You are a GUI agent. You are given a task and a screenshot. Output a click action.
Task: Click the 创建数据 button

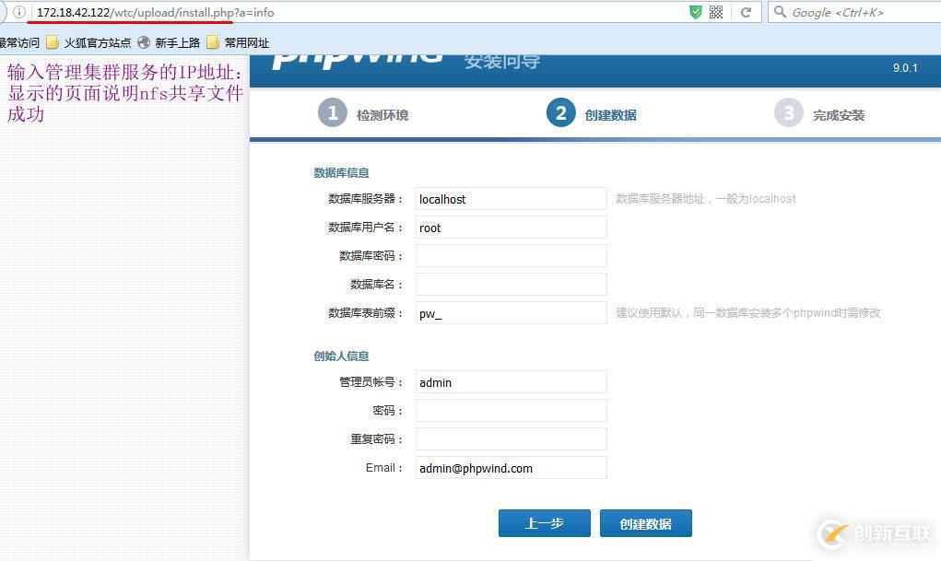[x=645, y=522]
